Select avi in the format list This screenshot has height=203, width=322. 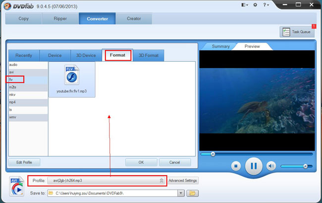point(28,72)
